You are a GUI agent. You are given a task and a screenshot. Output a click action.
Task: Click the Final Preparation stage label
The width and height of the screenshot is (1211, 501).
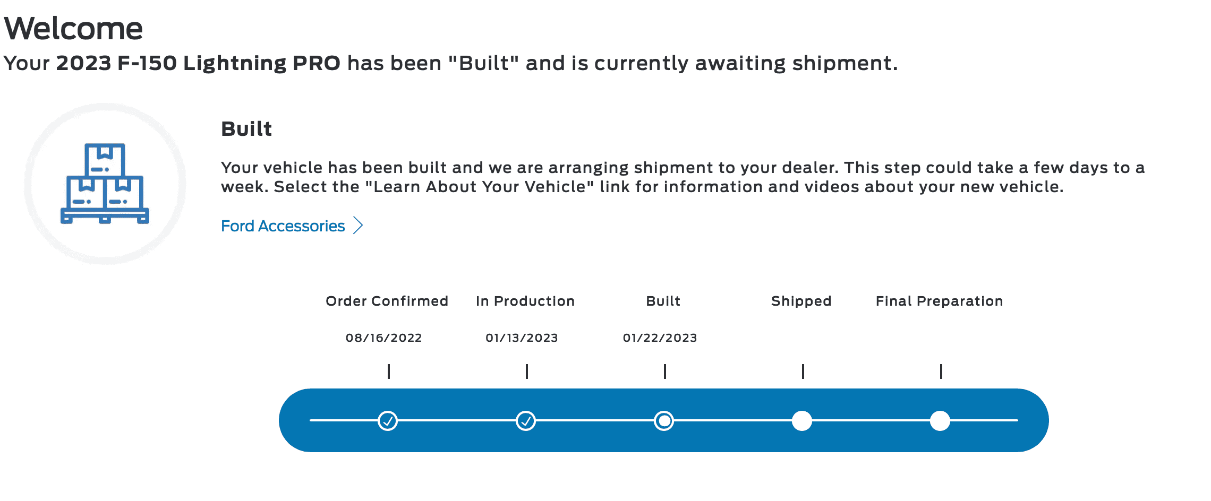click(x=939, y=301)
